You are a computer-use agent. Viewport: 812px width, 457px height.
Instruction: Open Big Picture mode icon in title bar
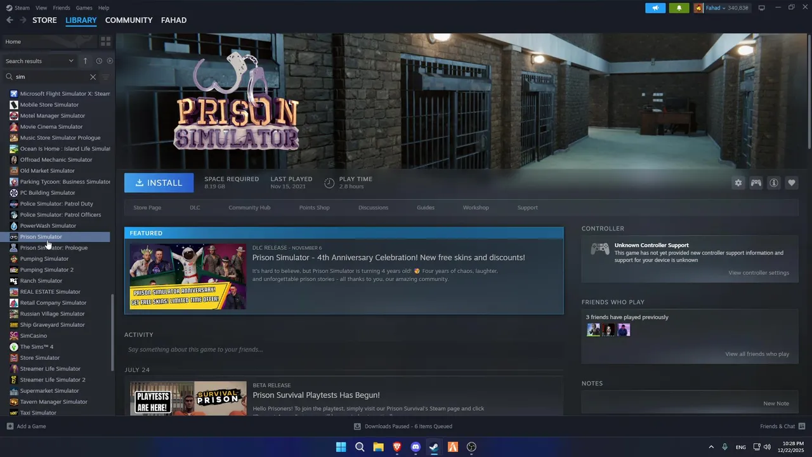762,8
